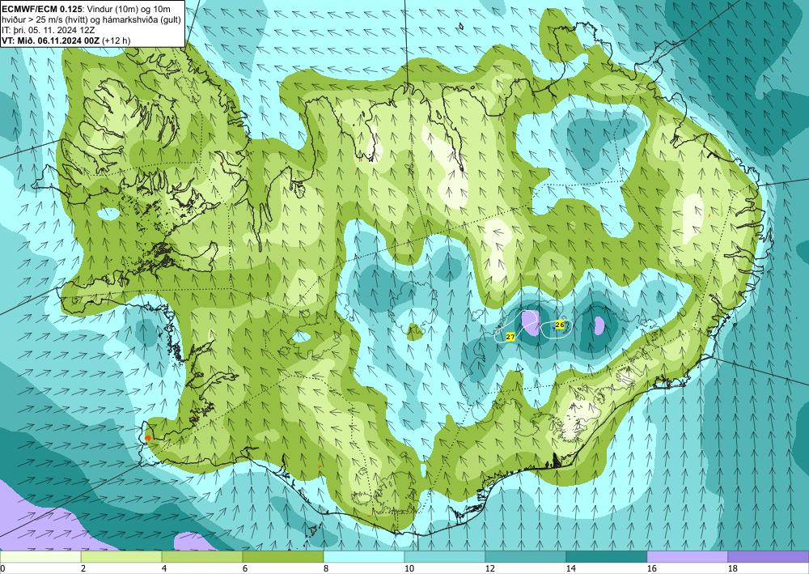Click the orange-red marker on the southwest peninsula
The height and width of the screenshot is (574, 809).
click(147, 437)
